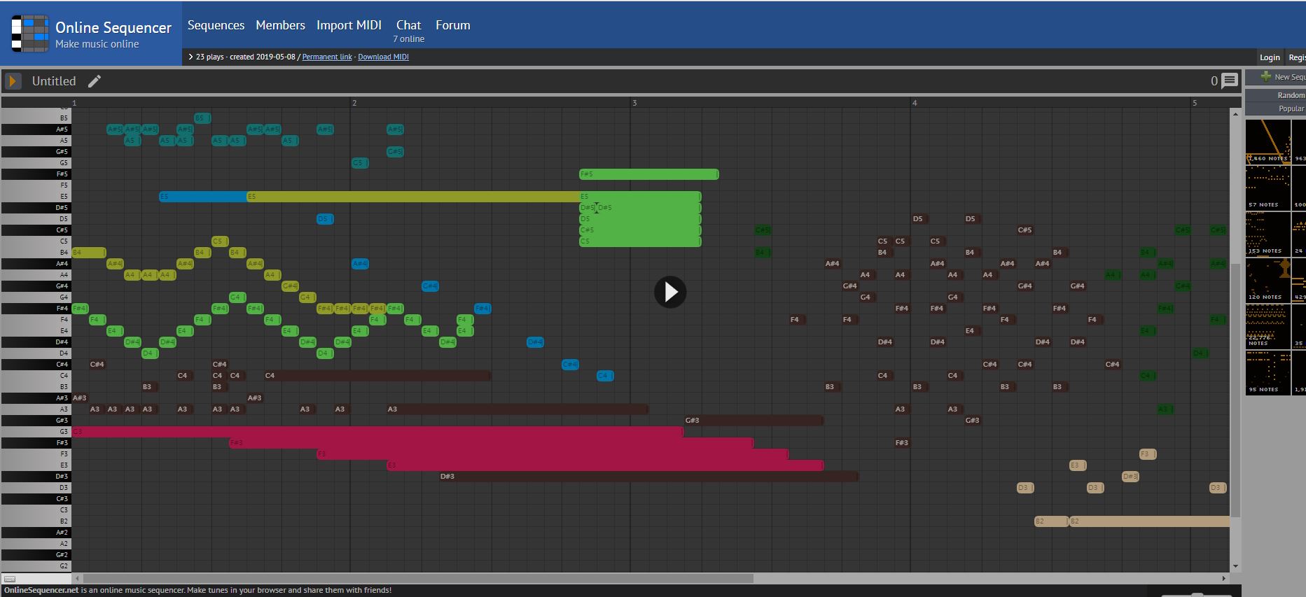
Task: Open the Chat page
Action: (408, 25)
